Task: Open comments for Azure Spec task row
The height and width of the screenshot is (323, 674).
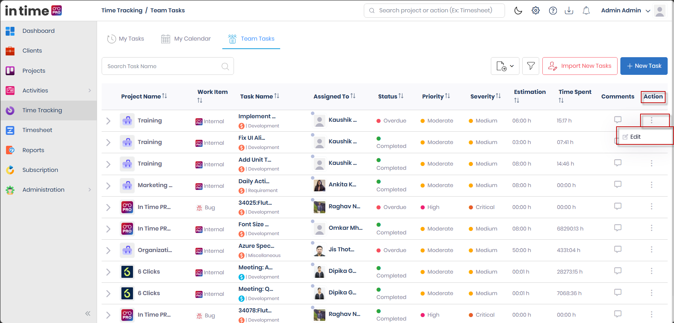Action: click(618, 249)
